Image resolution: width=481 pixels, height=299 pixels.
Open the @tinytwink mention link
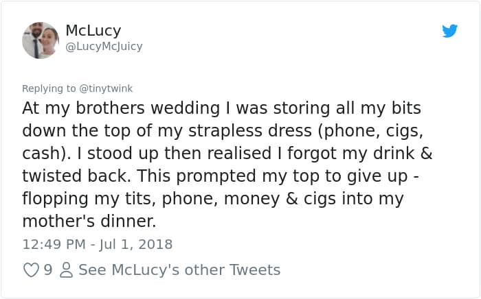[105, 88]
